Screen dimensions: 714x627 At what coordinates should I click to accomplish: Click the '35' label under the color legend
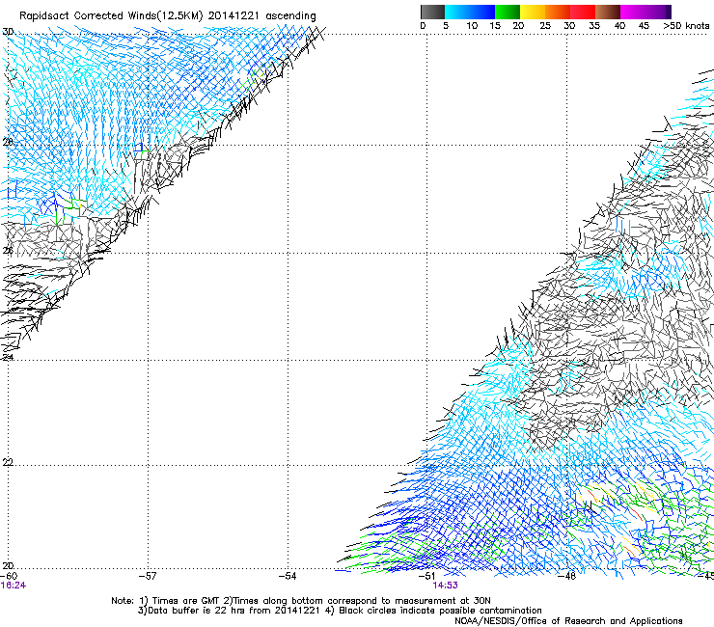click(594, 25)
